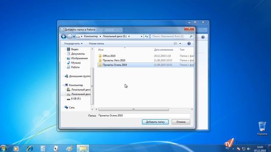Open the Упорядочить menu

73,43
